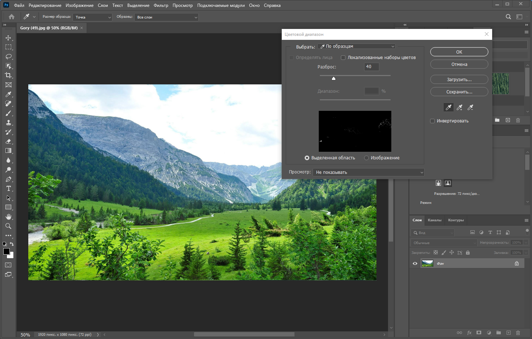Select the Lasso tool
The height and width of the screenshot is (339, 532).
point(8,56)
